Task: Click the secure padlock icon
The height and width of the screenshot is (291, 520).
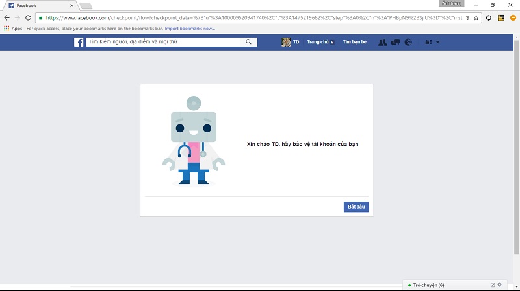Action: point(40,18)
